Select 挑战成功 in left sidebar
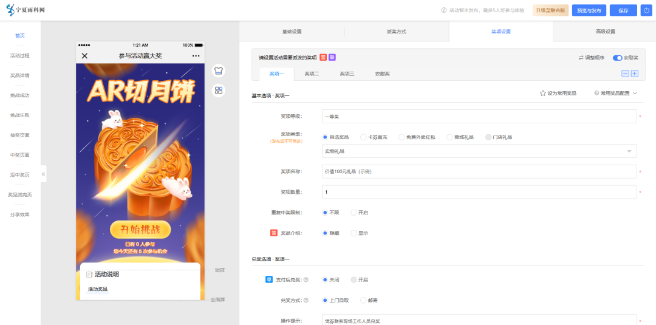This screenshot has width=656, height=325. click(20, 95)
